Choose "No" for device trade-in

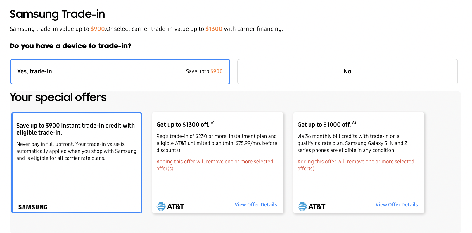[x=347, y=72]
